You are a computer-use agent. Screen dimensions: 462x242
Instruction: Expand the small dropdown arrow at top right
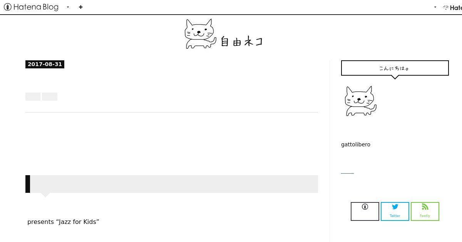coord(435,7)
